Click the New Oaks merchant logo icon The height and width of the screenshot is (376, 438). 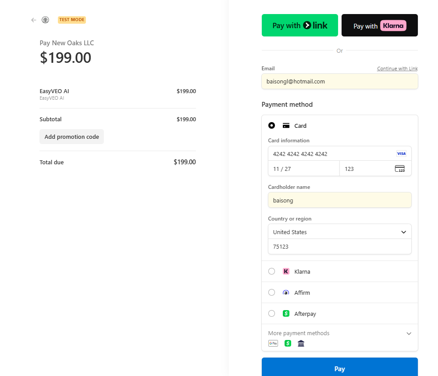point(45,20)
